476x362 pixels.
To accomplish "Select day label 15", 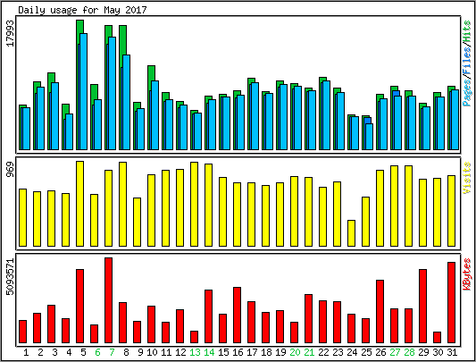I will pos(223,352).
